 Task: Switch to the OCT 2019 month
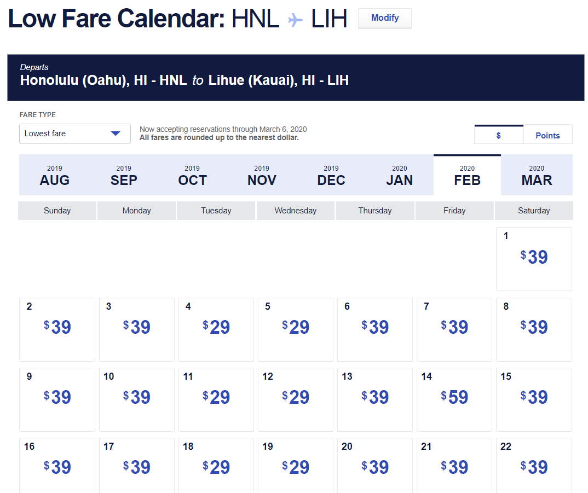[192, 175]
